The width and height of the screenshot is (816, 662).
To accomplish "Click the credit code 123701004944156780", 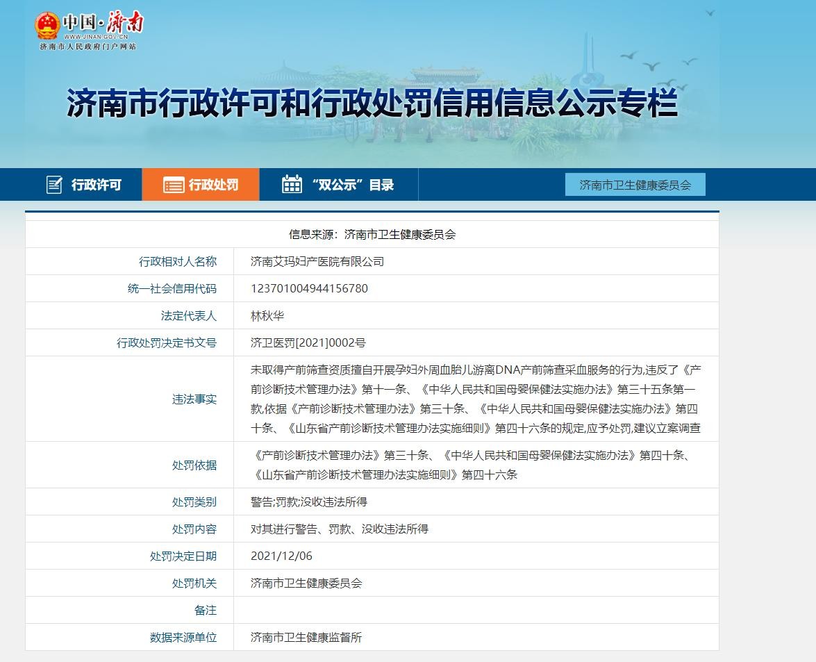I will pos(309,289).
